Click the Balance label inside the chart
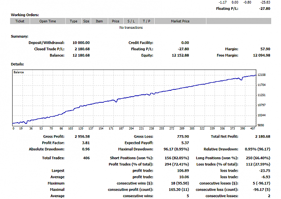The image size is (281, 199). [18, 72]
